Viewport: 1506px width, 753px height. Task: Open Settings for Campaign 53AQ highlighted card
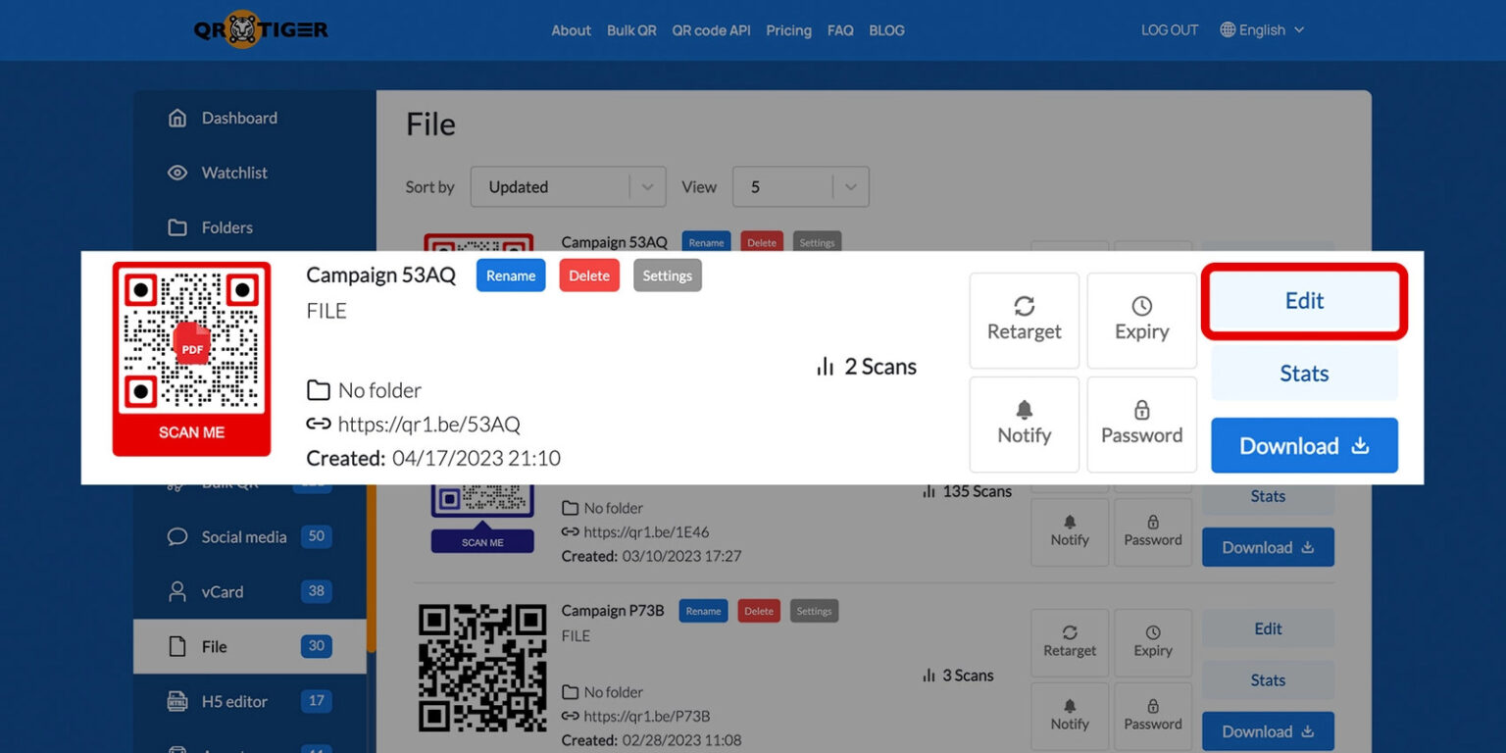[x=668, y=276]
